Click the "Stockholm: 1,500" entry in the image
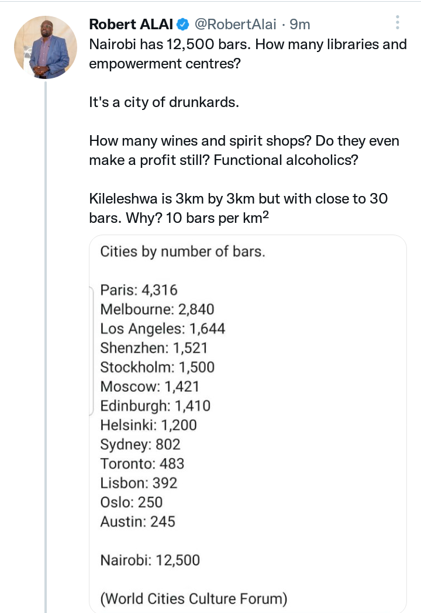The width and height of the screenshot is (421, 613). [x=157, y=367]
